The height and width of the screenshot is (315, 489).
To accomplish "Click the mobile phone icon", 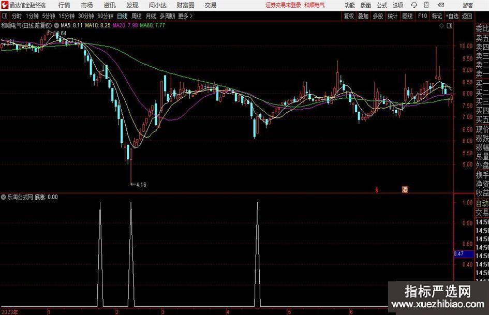I will [426, 5].
